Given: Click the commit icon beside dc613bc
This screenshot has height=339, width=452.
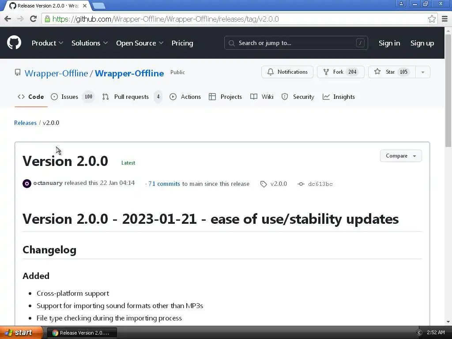Looking at the screenshot, I should 301,184.
